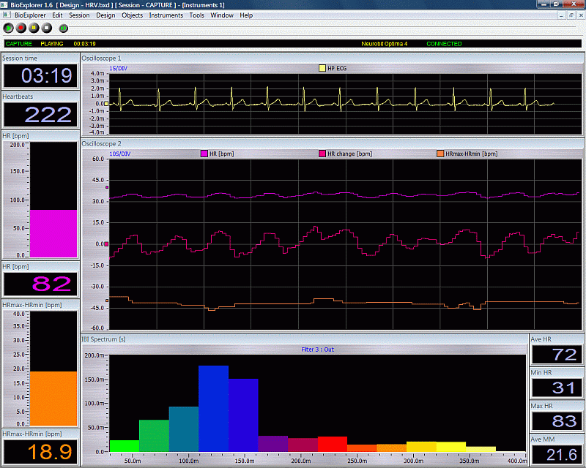This screenshot has width=586, height=468.
Task: Click the bright green first spectrum bar
Action: tap(125, 446)
